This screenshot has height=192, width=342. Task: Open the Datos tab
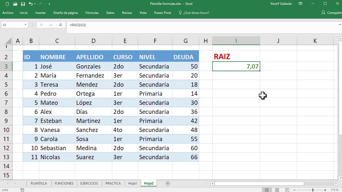tap(110, 13)
